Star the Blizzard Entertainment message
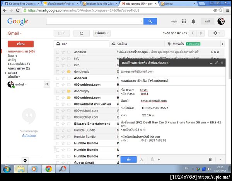 (63, 124)
